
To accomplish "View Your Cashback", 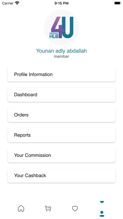I will (61, 176).
